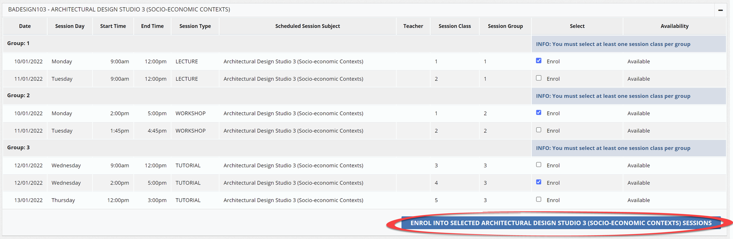Check Enrol for Tuesday 1:45pm workshop
The image size is (733, 239).
539,130
